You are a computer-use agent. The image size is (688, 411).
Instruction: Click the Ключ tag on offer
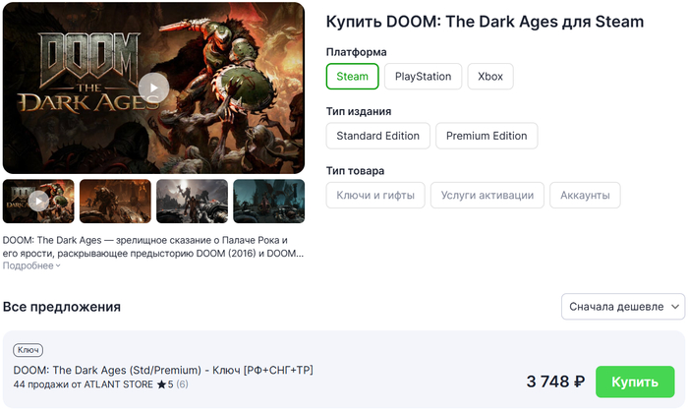pos(29,350)
